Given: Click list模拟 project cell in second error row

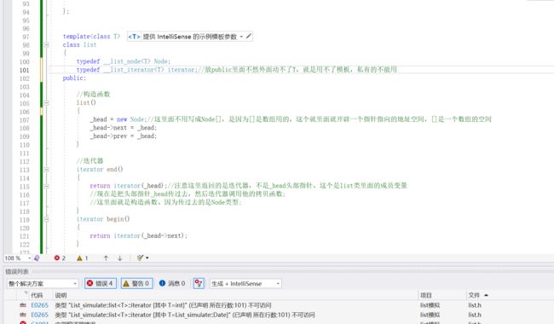Looking at the screenshot, I should click(430, 315).
